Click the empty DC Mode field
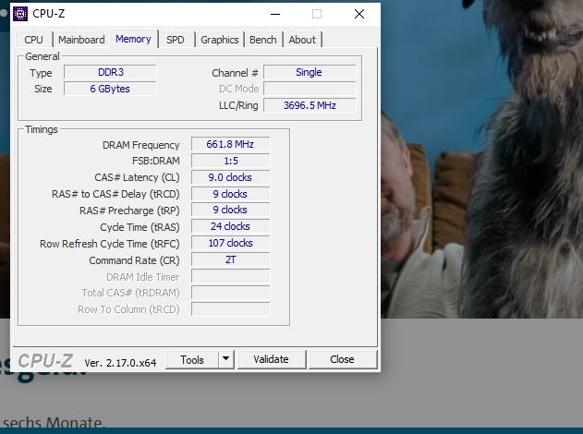This screenshot has width=583, height=434. pos(310,89)
